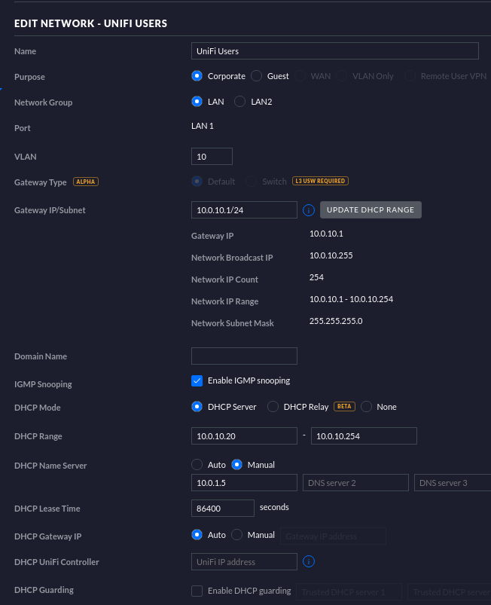The width and height of the screenshot is (491, 605).
Task: Click the Network IP Count value 254
Action: (316, 277)
